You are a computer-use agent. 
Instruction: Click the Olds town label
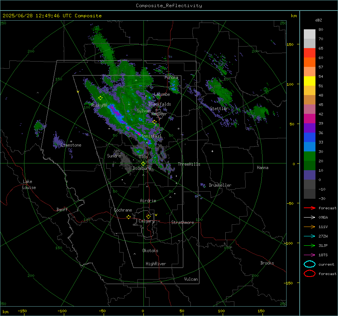143,157
